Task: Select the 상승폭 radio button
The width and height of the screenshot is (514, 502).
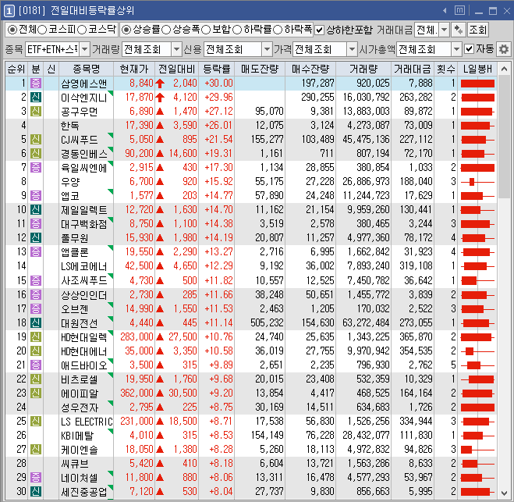Action: point(166,30)
